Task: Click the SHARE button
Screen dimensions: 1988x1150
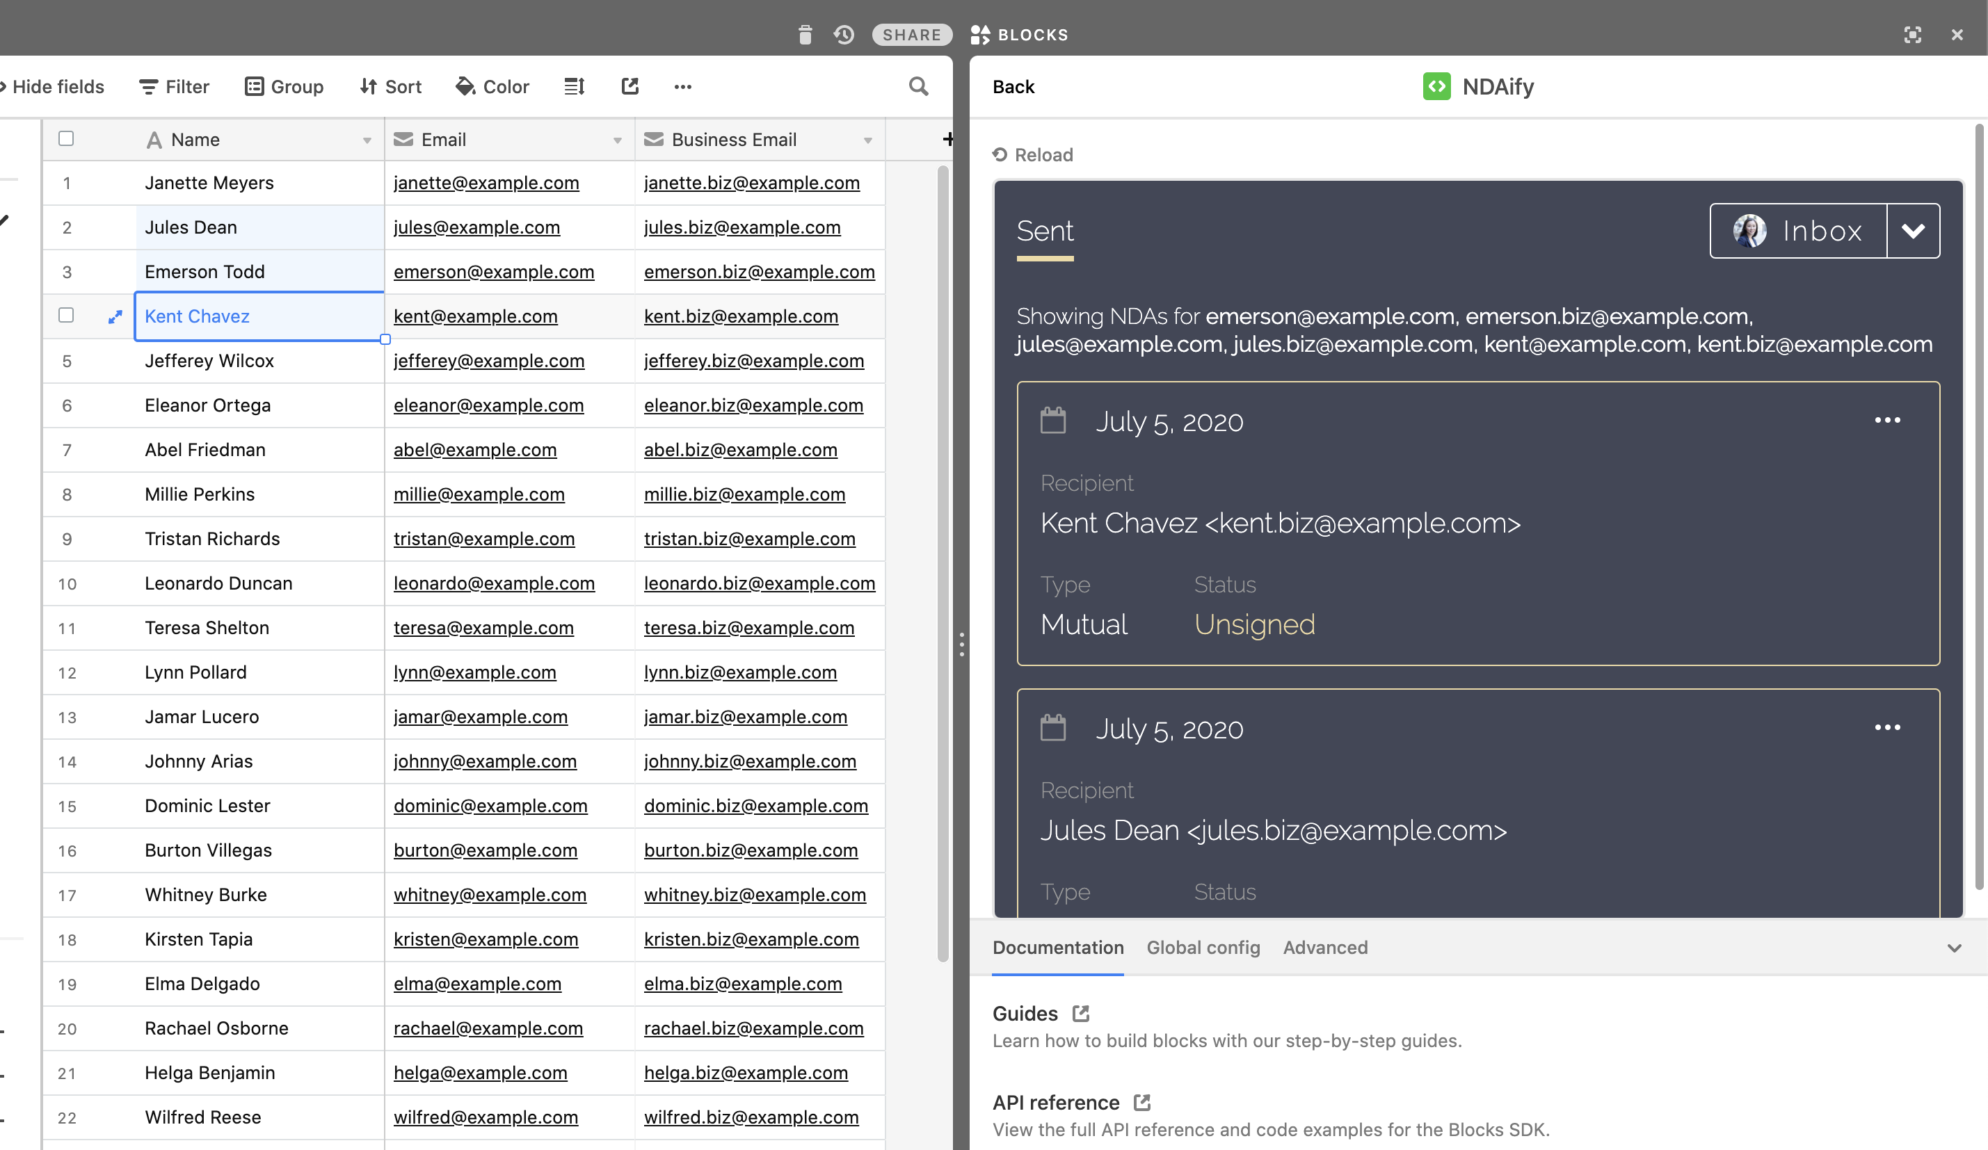Action: pyautogui.click(x=912, y=35)
